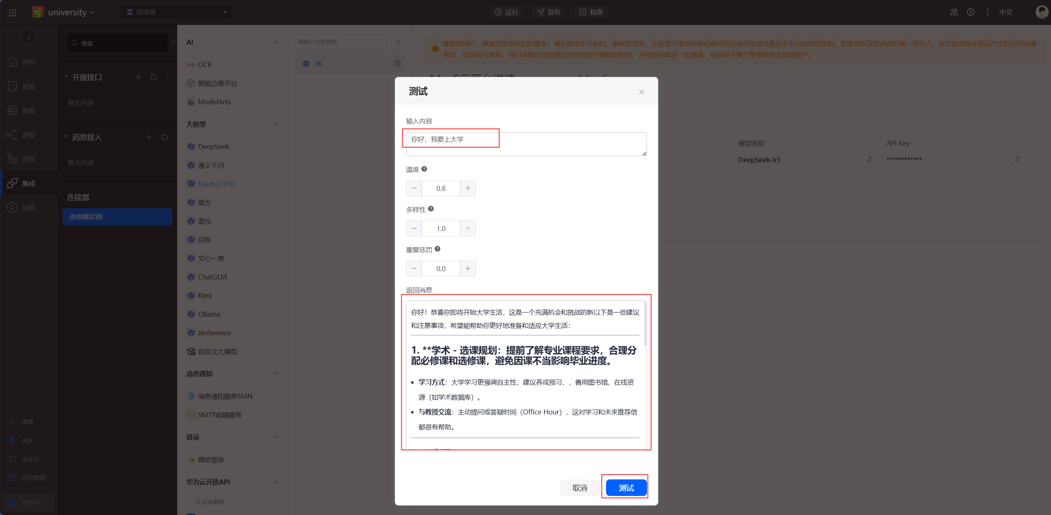Image resolution: width=1051 pixels, height=515 pixels.
Task: Select DeepSeek in the connector list
Action: pos(213,147)
